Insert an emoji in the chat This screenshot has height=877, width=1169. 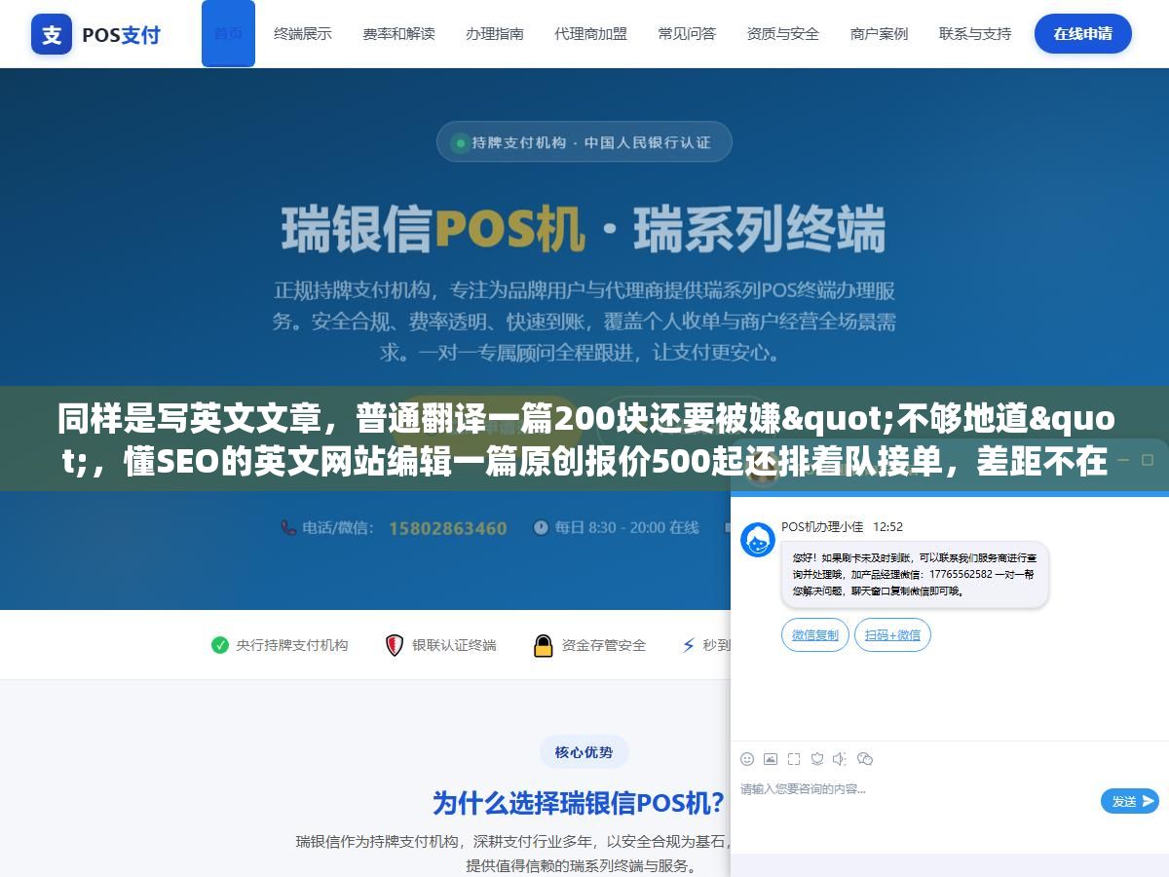pos(747,759)
